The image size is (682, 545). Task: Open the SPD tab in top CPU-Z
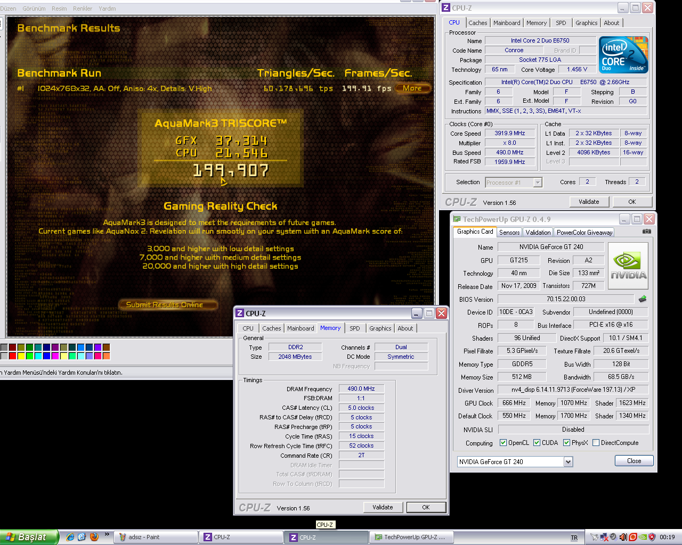561,23
